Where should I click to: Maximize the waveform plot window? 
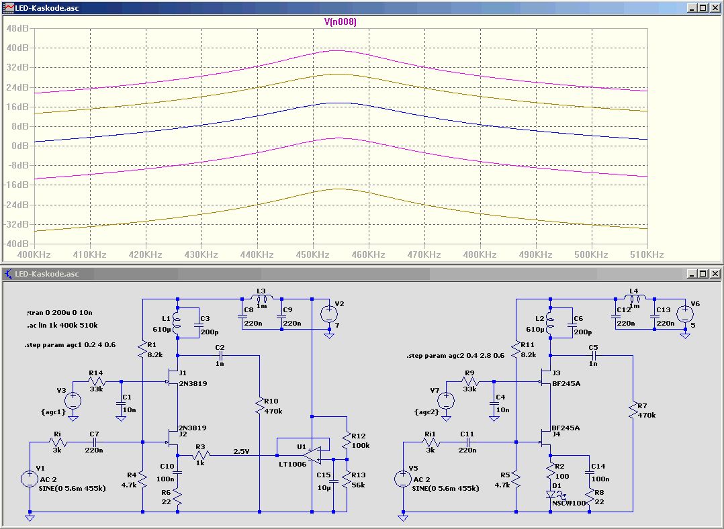(703, 7)
